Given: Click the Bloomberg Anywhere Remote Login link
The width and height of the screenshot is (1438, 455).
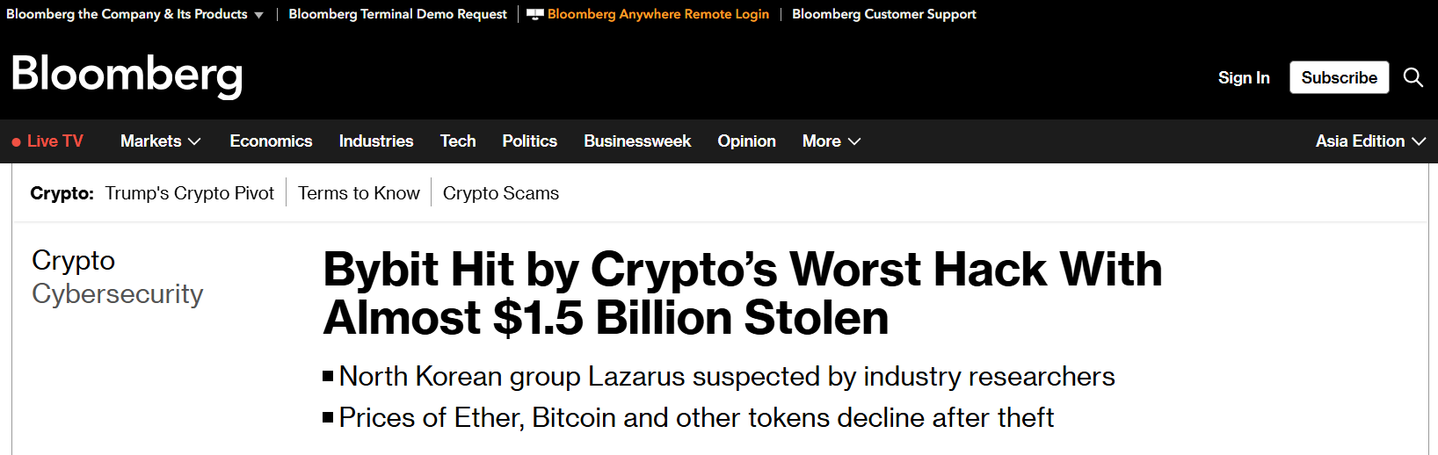Looking at the screenshot, I should pos(657,14).
